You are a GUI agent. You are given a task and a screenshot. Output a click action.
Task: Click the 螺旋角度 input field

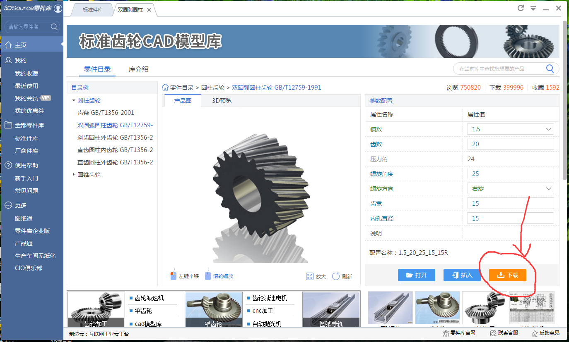(510, 174)
